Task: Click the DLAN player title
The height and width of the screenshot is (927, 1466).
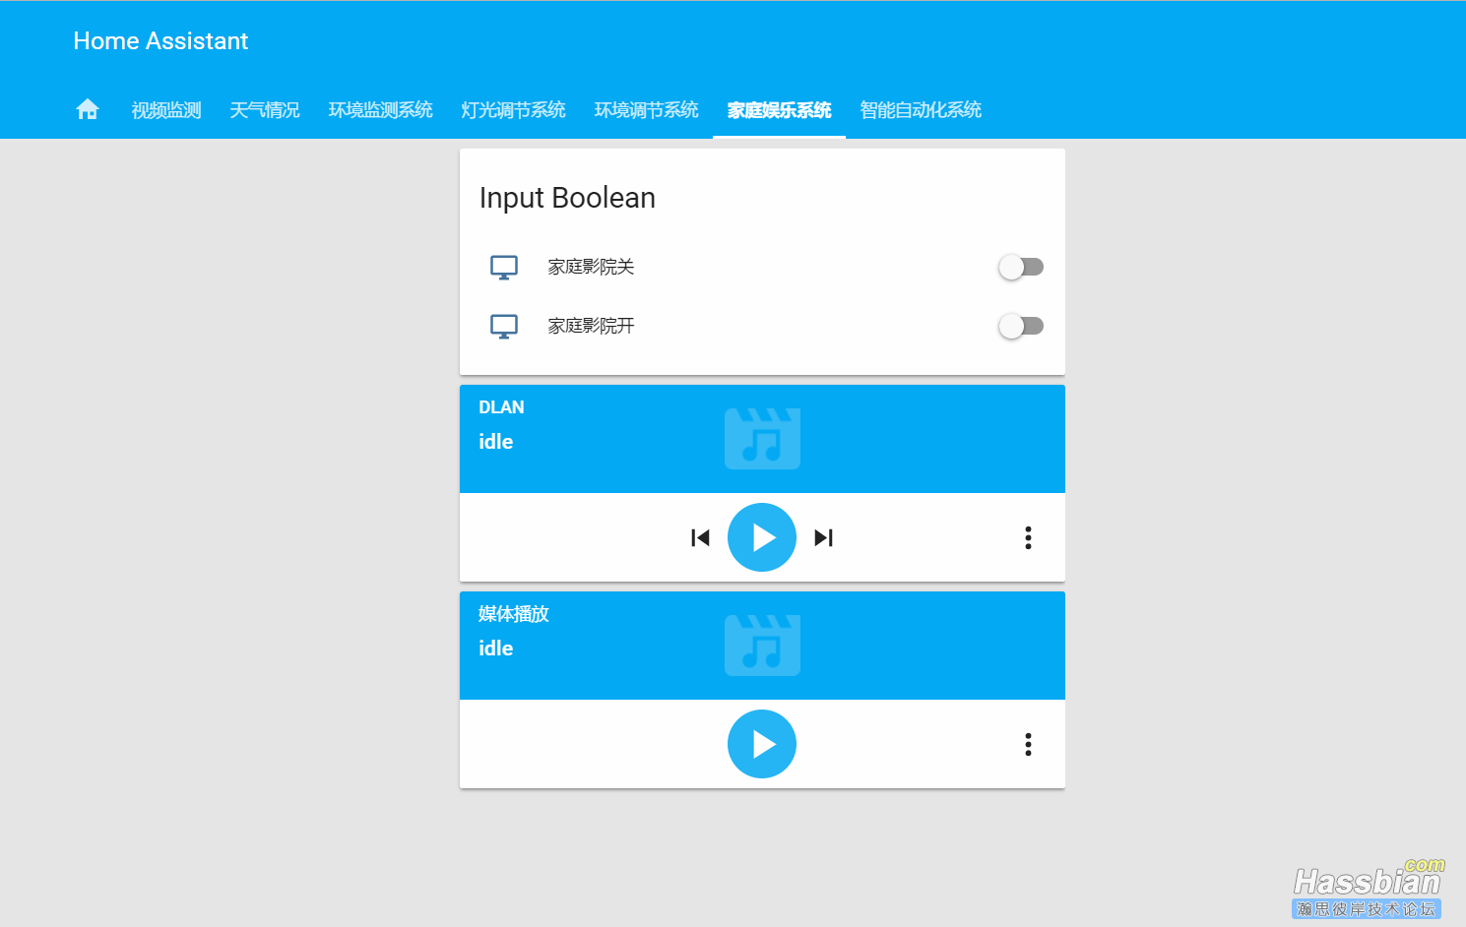Action: pos(501,407)
